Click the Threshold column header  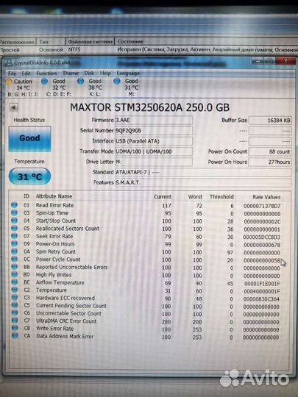221,197
